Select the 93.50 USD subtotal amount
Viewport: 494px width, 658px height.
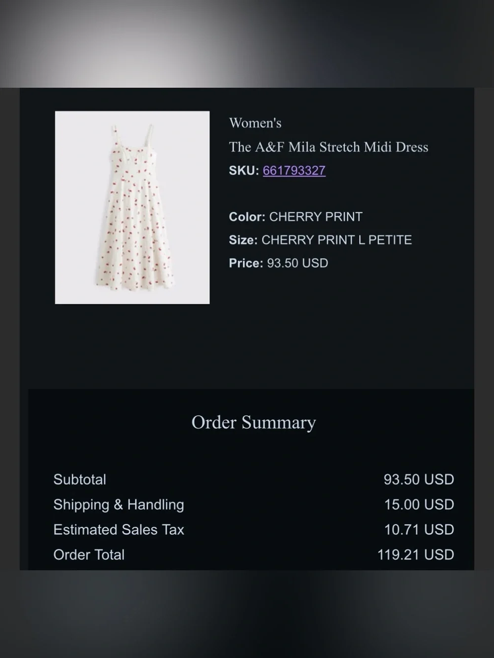coord(419,479)
